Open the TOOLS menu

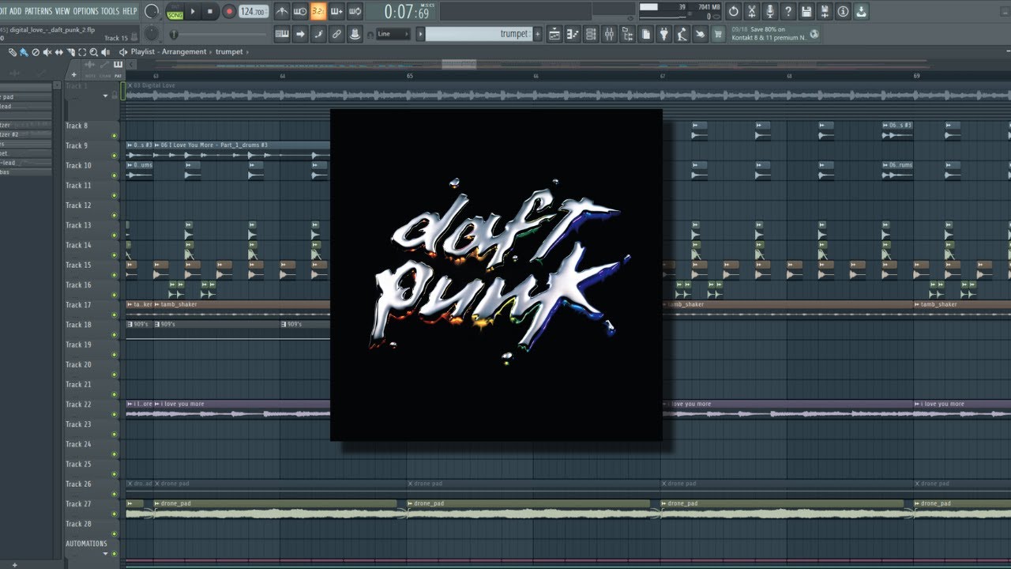click(x=110, y=11)
